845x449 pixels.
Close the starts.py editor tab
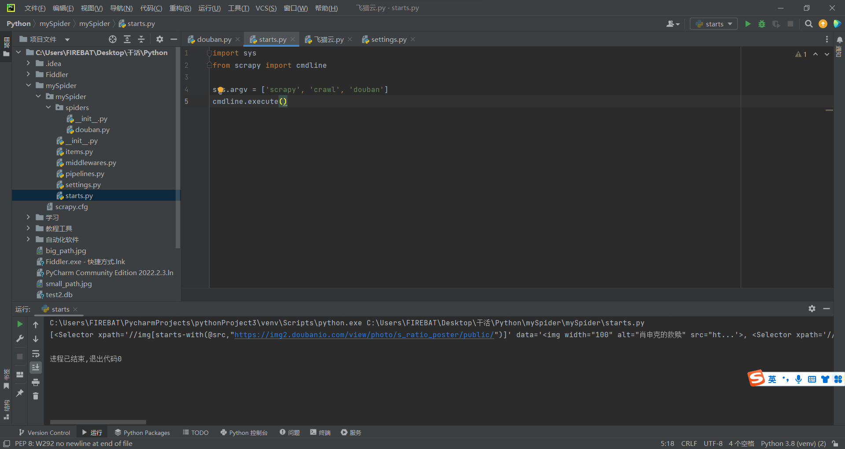click(x=293, y=39)
